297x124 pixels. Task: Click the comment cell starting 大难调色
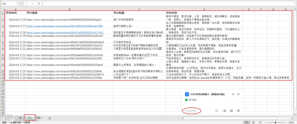204,49
